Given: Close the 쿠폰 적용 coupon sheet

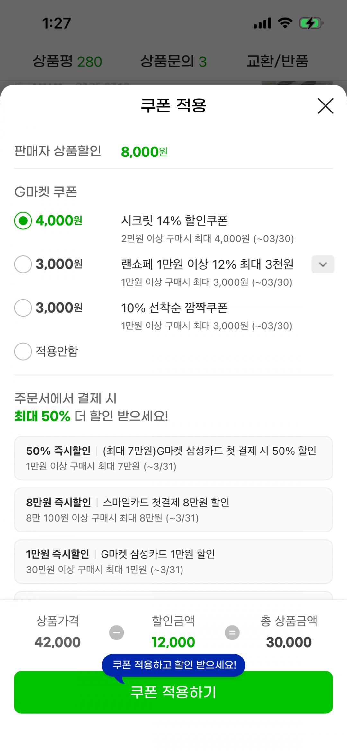Looking at the screenshot, I should coord(325,106).
